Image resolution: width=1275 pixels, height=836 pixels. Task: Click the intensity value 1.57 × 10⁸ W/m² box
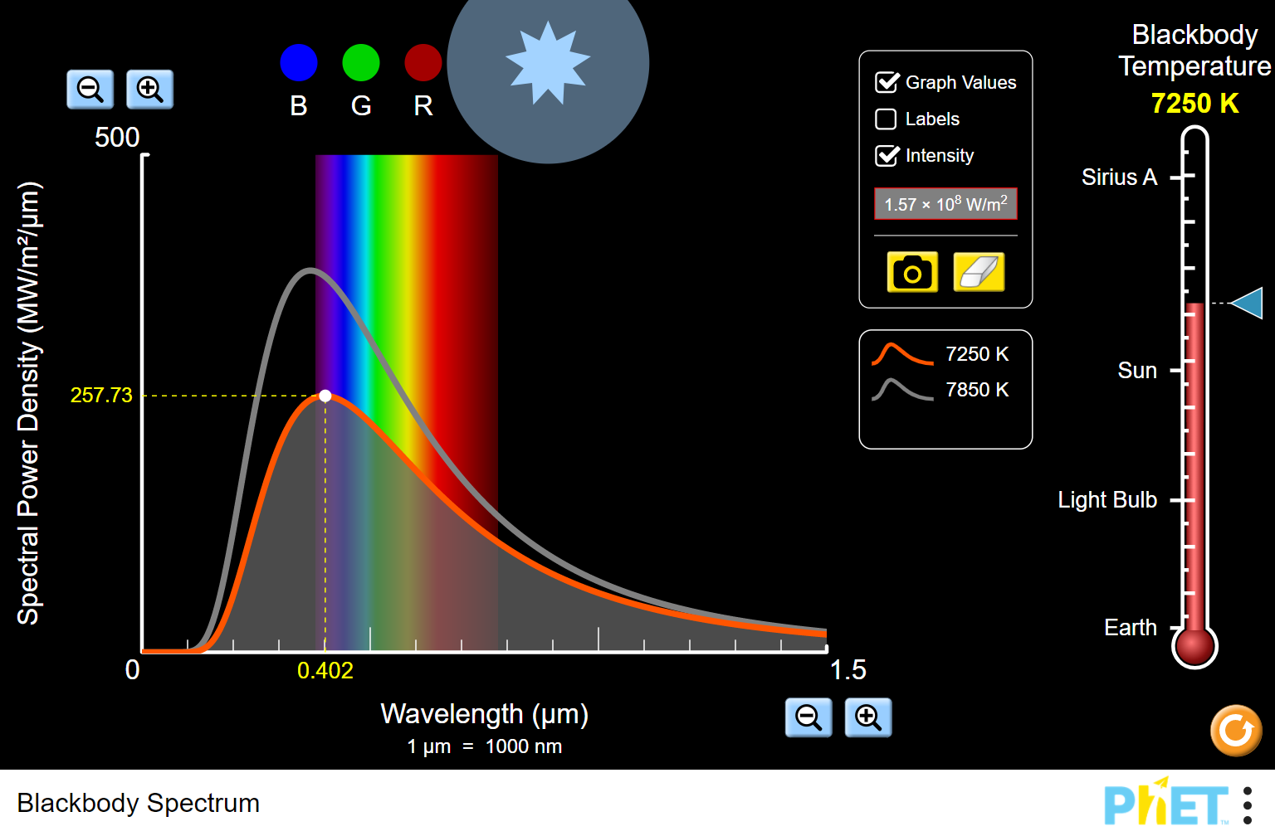945,204
